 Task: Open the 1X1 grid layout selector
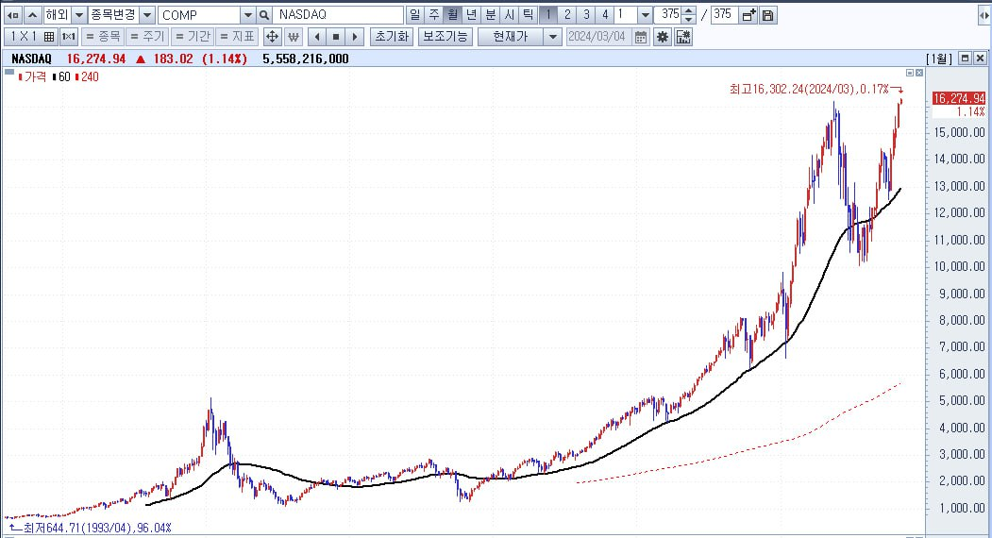click(30, 37)
